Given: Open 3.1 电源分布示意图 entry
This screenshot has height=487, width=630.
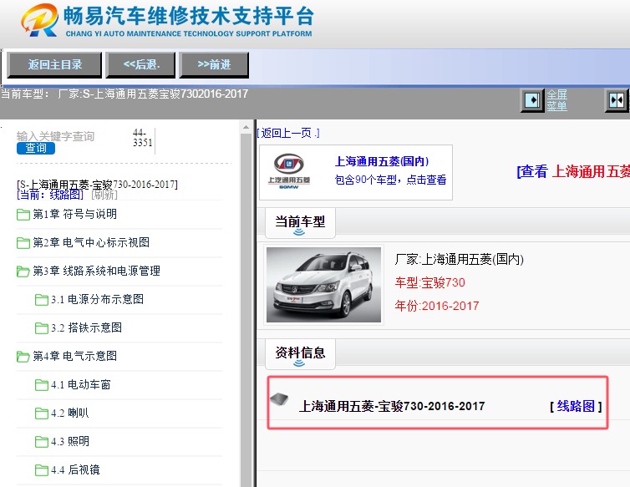Looking at the screenshot, I should (97, 299).
